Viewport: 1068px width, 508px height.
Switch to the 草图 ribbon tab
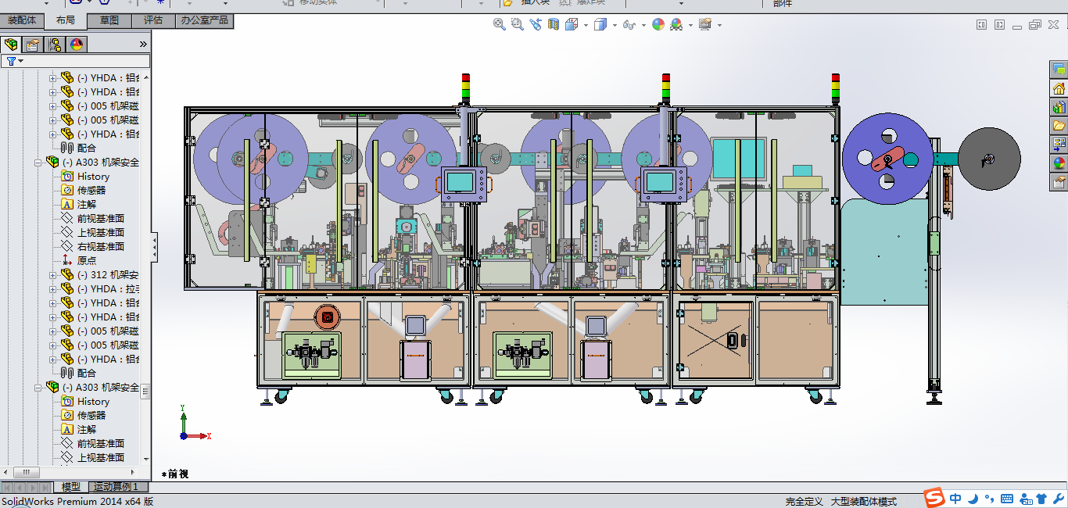point(109,20)
